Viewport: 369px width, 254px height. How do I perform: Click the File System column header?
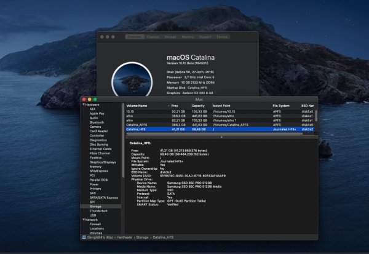(281, 105)
